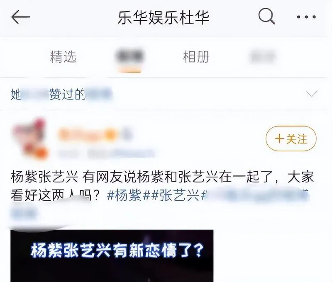The image size is (332, 282).
Task: Open the blurred tab right of 相册
Action: [263, 57]
